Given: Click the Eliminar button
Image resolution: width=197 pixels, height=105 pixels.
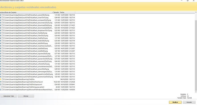Looking at the screenshot, I should coord(26,96).
